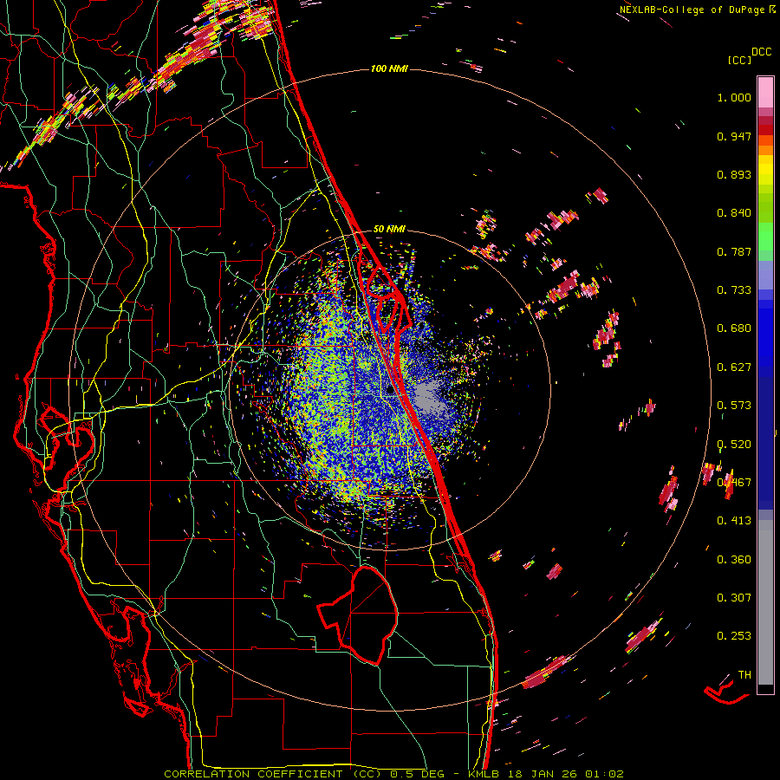Click the 100 NMI range ring label
Viewport: 780px width, 780px height.
[389, 68]
